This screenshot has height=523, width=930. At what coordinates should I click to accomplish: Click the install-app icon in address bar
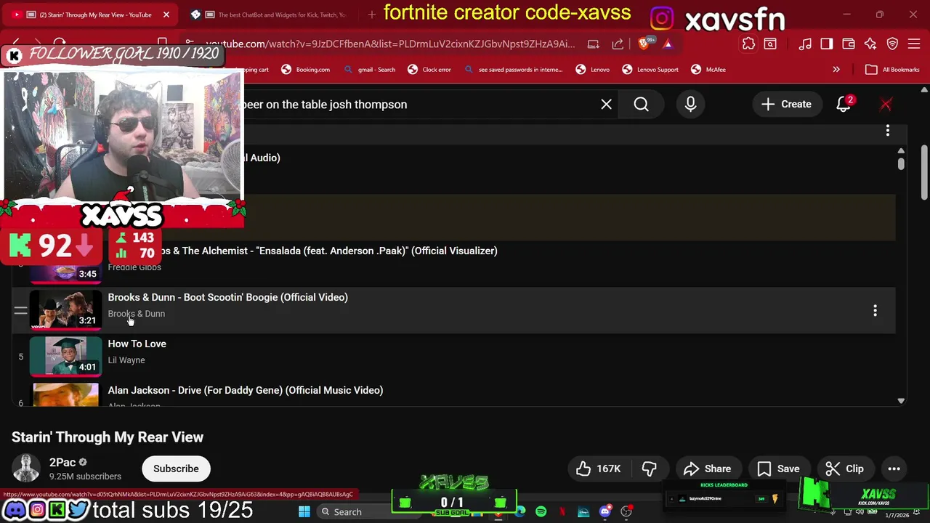coord(594,44)
